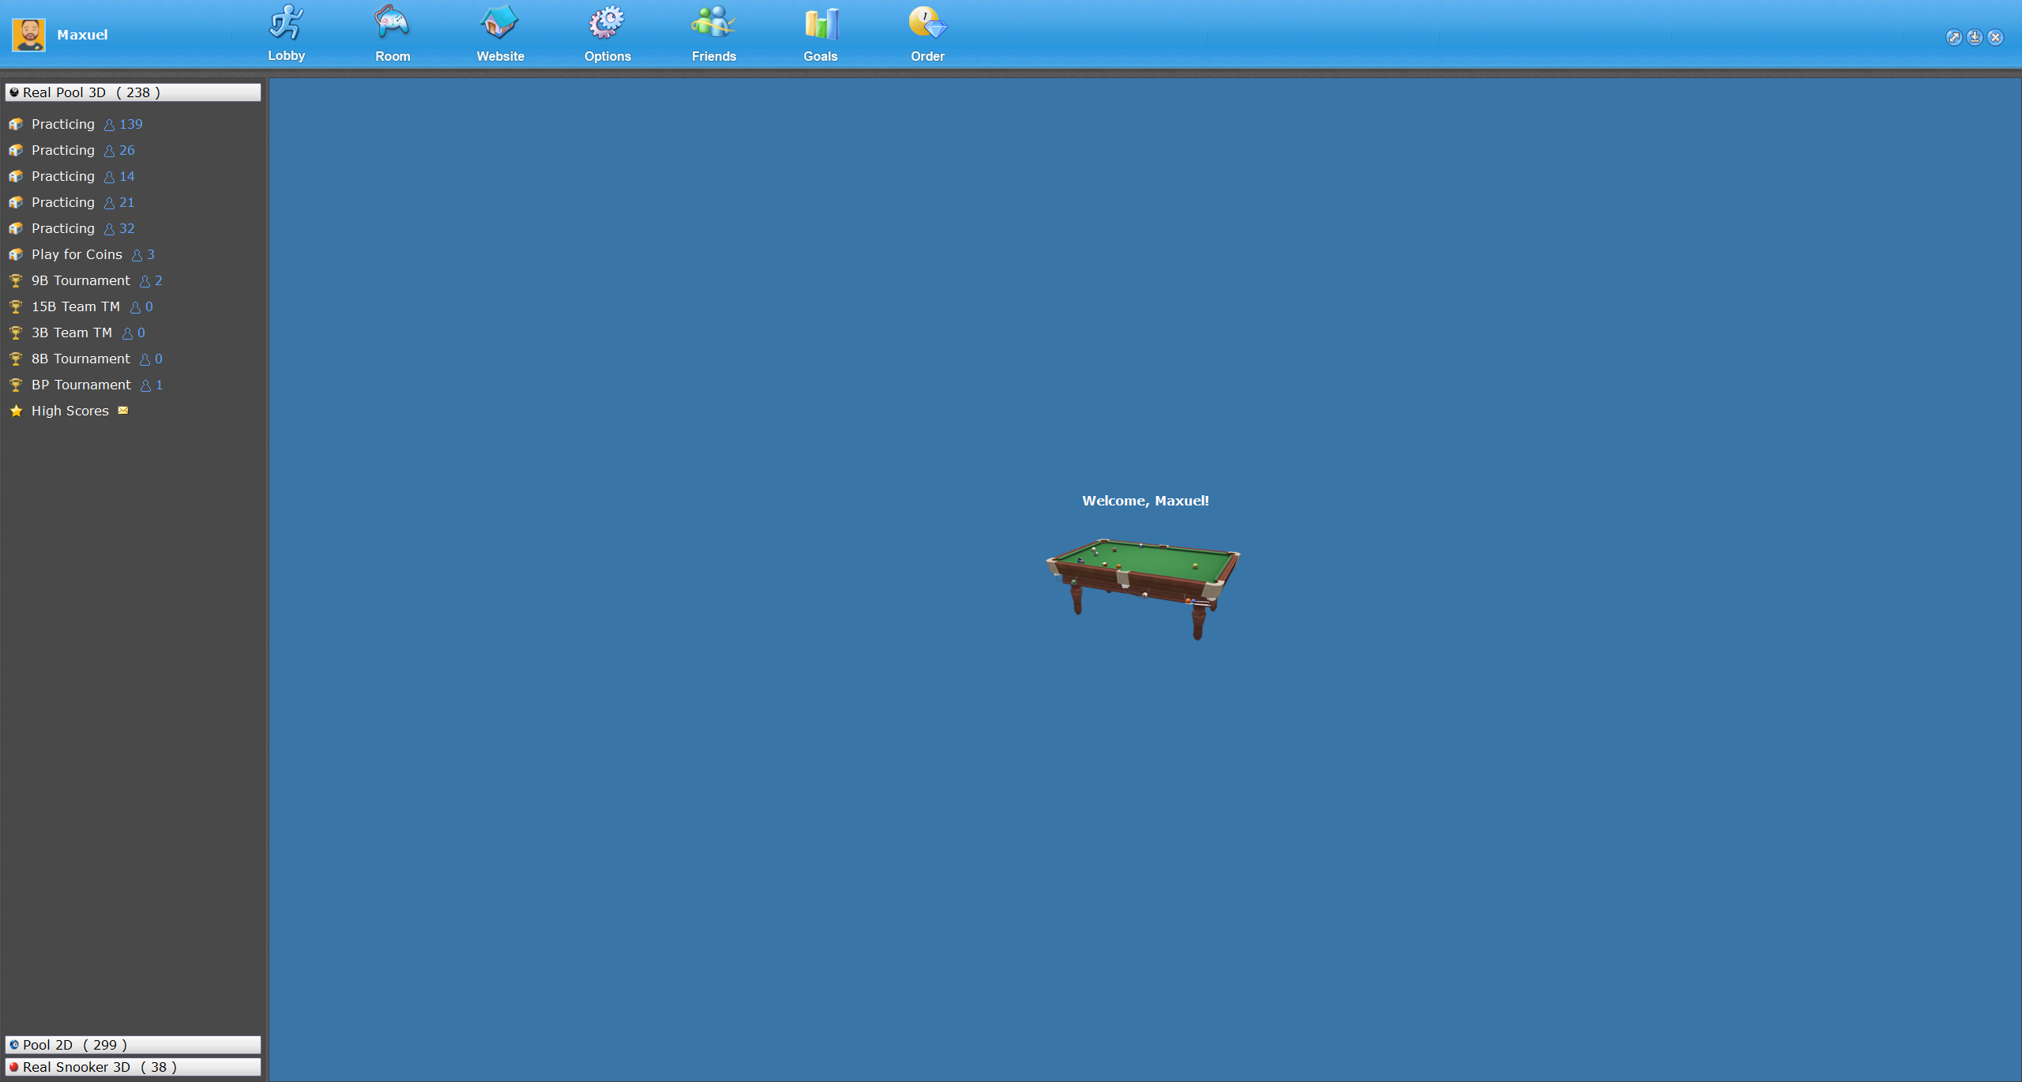Click the envelope icon beside High Scores
The image size is (2022, 1082).
(x=123, y=411)
